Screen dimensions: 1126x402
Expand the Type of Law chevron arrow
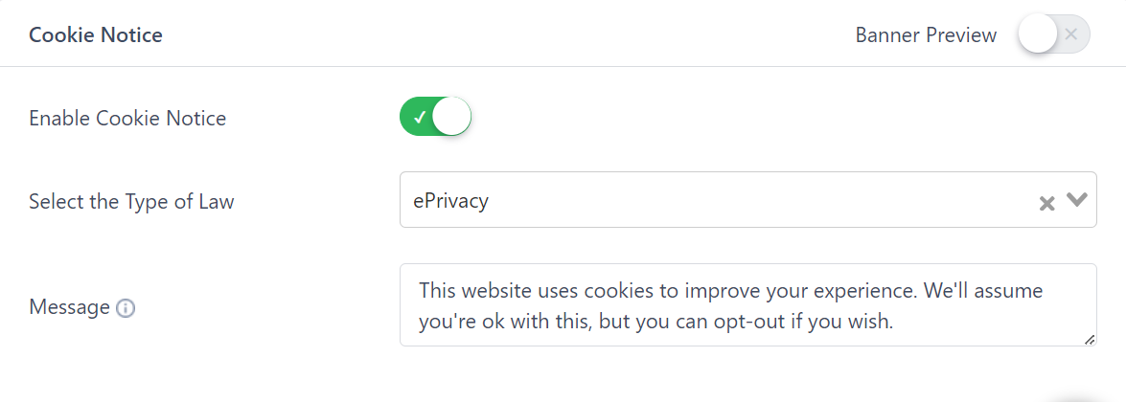(x=1077, y=199)
